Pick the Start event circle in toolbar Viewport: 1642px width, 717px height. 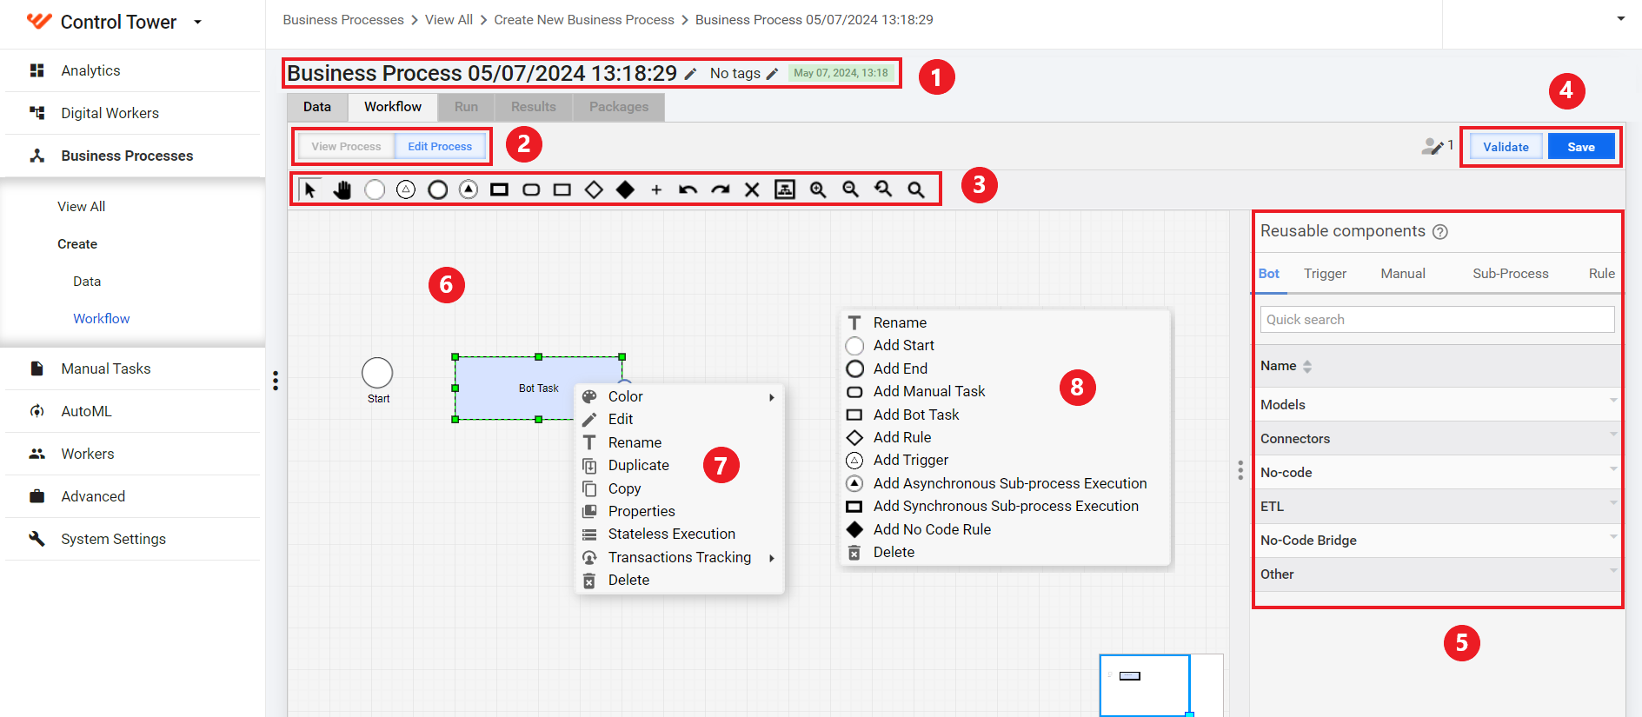click(375, 189)
